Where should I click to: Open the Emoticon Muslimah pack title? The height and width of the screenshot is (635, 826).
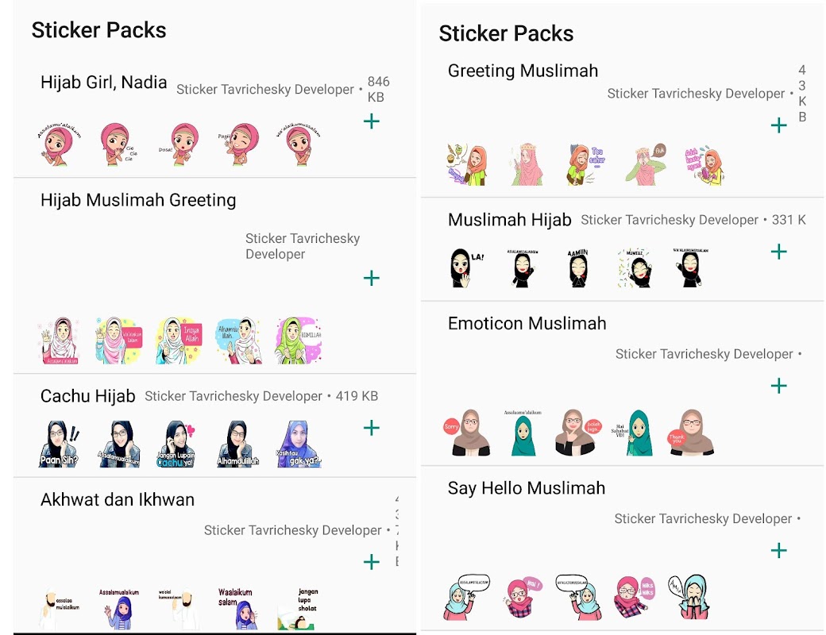(527, 323)
